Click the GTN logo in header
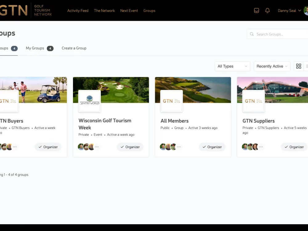Screen dimensions: 308x231 pos(14,10)
